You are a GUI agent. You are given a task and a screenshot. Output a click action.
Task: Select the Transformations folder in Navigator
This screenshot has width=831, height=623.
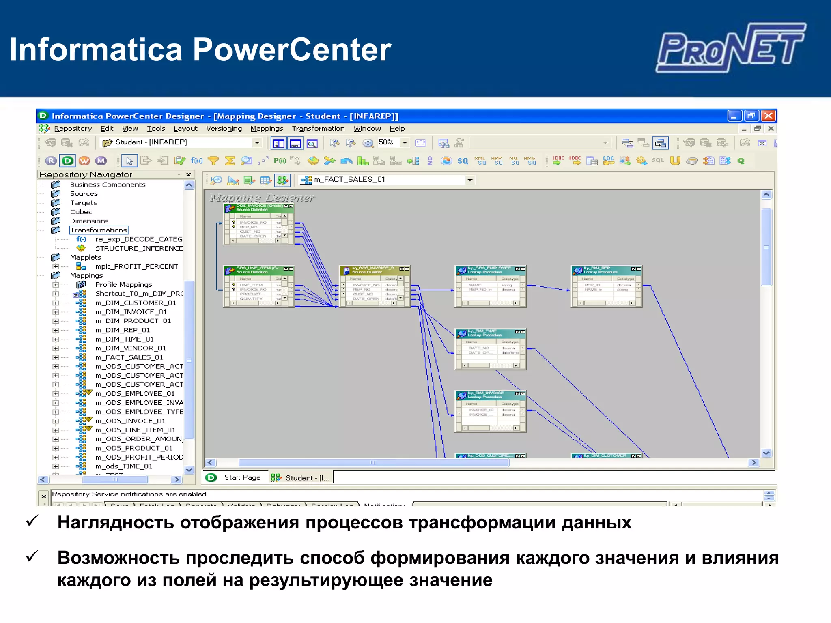coord(99,230)
